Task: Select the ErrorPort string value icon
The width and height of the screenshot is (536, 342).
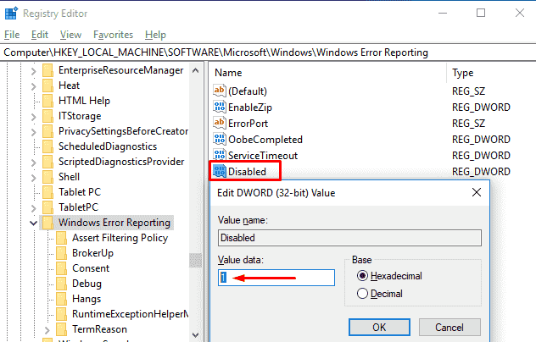Action: 220,123
